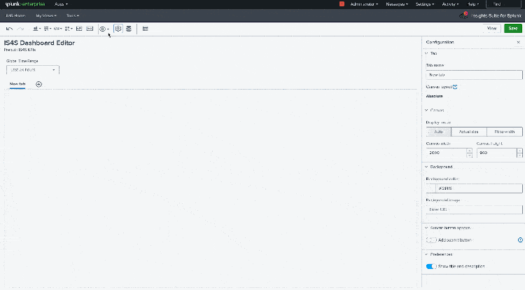
Task: Turn off Show title and description
Action: [x=430, y=266]
